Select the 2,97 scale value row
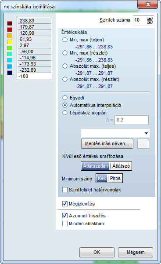 coord(34,45)
